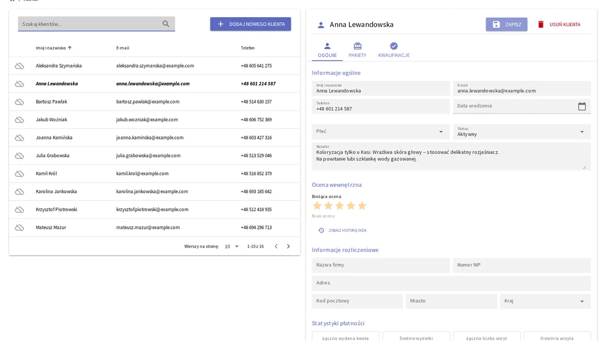Click the Zapisz save button
The width and height of the screenshot is (606, 341).
pyautogui.click(x=507, y=24)
